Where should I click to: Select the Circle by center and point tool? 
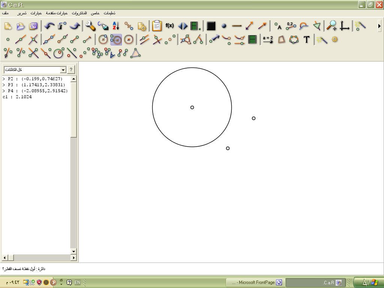pyautogui.click(x=103, y=39)
